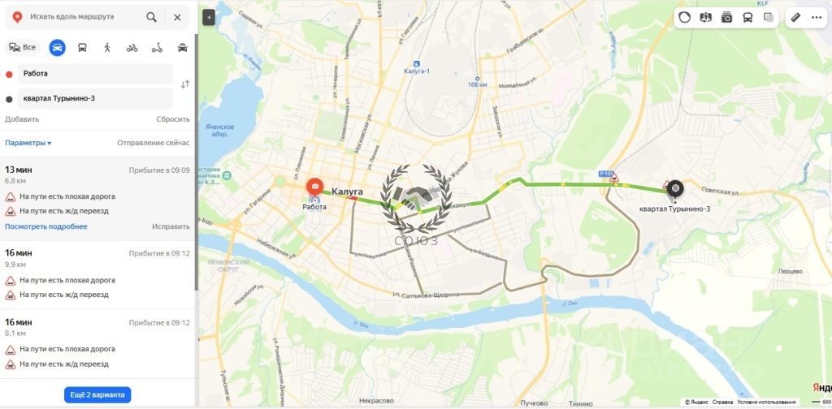The image size is (832, 409).
Task: Click Ещё 2 варианта button
Action: (x=97, y=394)
